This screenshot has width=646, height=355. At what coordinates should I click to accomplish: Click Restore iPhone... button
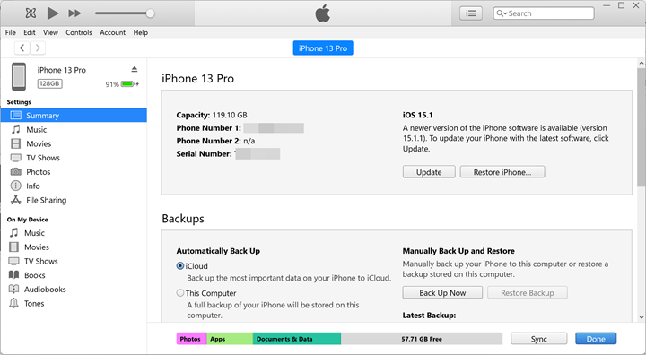502,172
